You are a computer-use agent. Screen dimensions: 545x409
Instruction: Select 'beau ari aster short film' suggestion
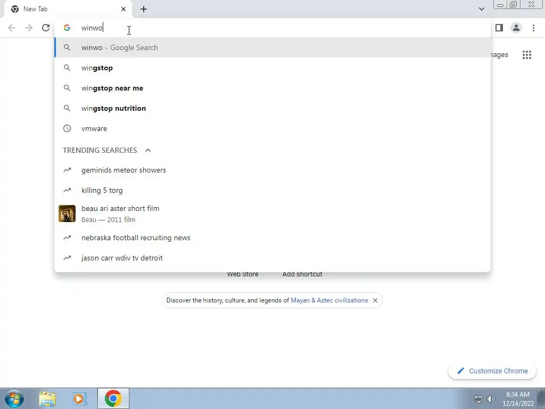click(272, 214)
